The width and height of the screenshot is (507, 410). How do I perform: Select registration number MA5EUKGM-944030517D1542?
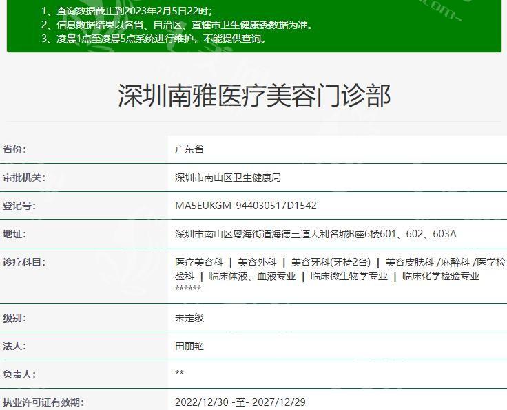[246, 206]
